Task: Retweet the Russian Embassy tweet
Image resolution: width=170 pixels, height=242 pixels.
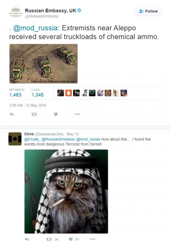Action: pyautogui.click(x=34, y=114)
